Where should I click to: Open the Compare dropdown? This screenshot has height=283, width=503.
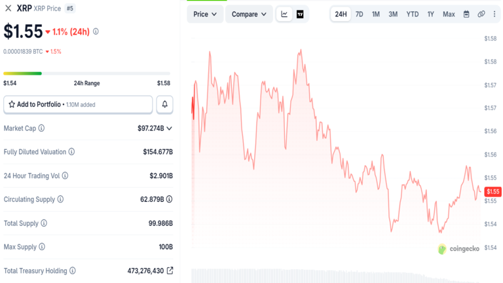(249, 14)
